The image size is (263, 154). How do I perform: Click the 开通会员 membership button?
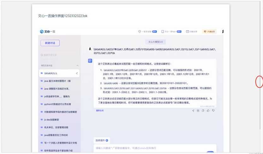(209, 31)
